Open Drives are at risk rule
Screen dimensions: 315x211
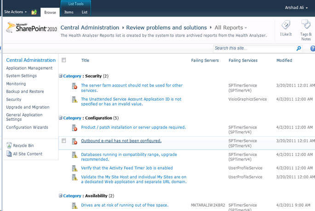point(125,205)
